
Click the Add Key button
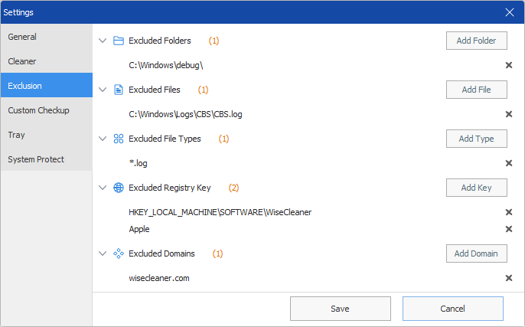click(x=477, y=188)
